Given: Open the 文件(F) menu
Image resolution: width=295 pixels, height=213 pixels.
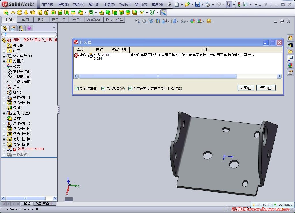Looking at the screenshot, I should pos(48,5).
